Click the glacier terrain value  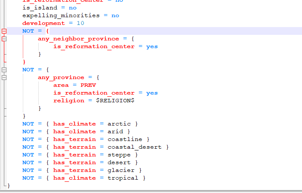point(120,170)
